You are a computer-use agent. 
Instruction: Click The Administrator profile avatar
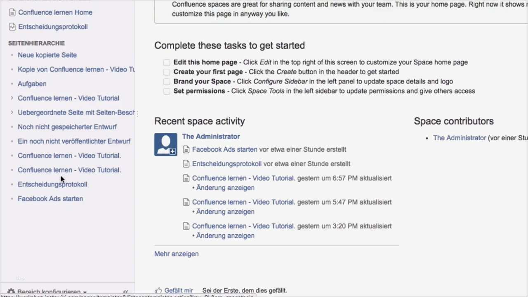(x=166, y=144)
